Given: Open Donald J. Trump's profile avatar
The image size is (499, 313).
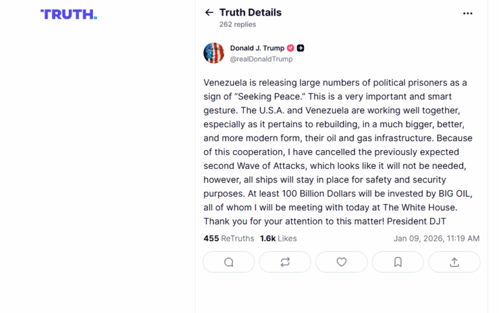Looking at the screenshot, I should 214,53.
